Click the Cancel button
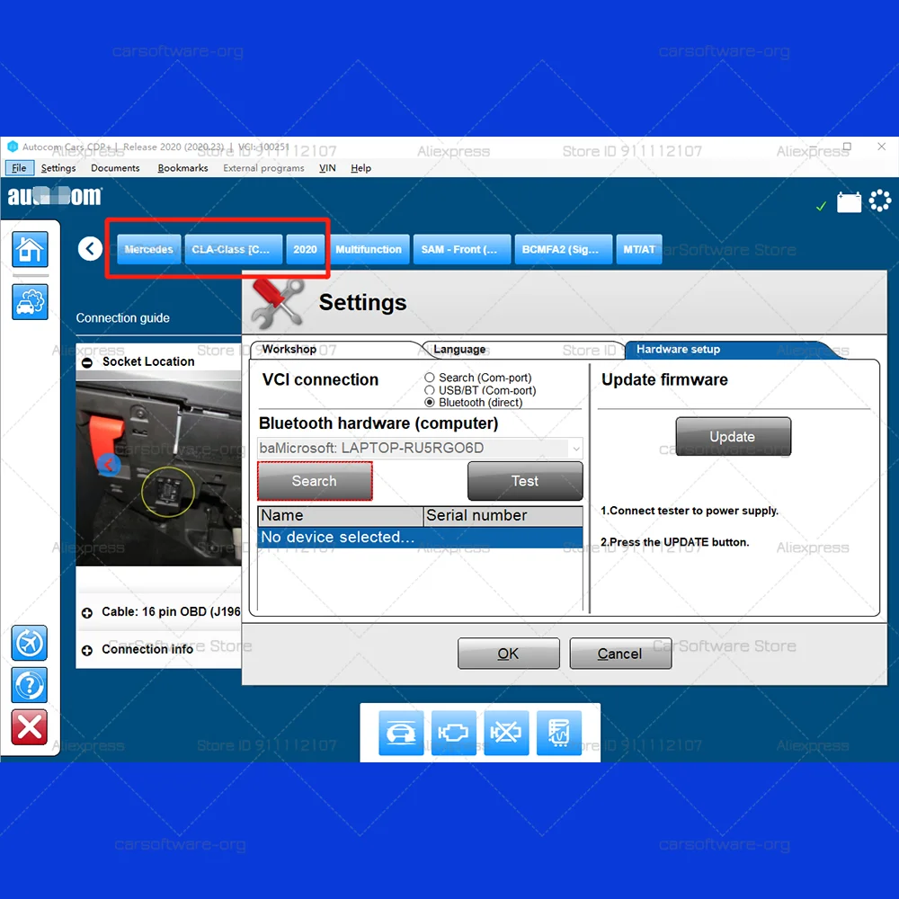Image resolution: width=899 pixels, height=899 pixels. 619,654
